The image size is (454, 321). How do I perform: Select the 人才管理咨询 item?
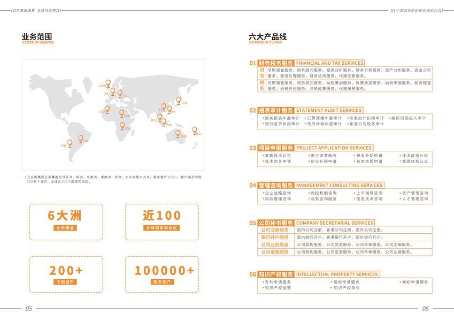pos(414,198)
